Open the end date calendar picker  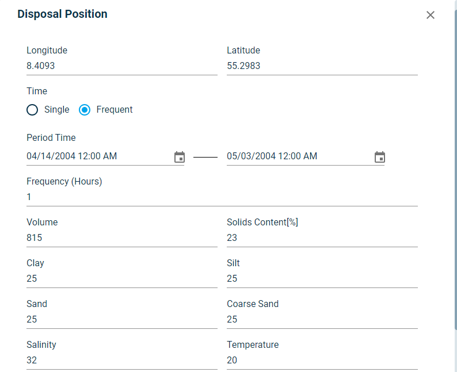coord(380,157)
